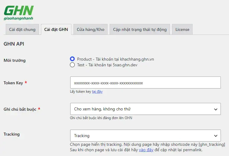
Task: Click the 'GHN API' section heading
Action: coord(14,44)
